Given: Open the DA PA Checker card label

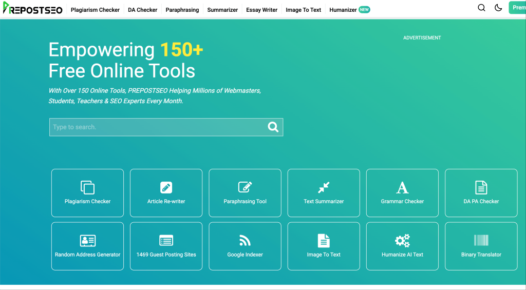Looking at the screenshot, I should pyautogui.click(x=481, y=202).
